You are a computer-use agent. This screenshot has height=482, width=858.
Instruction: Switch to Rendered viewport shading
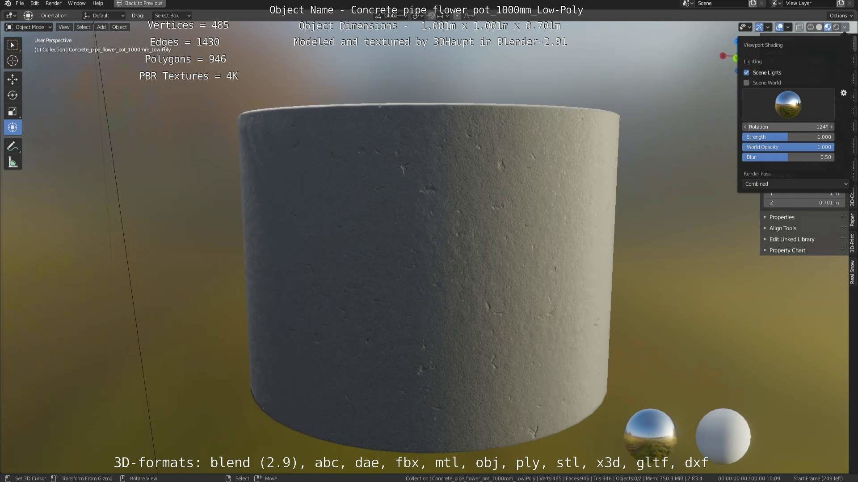[836, 27]
